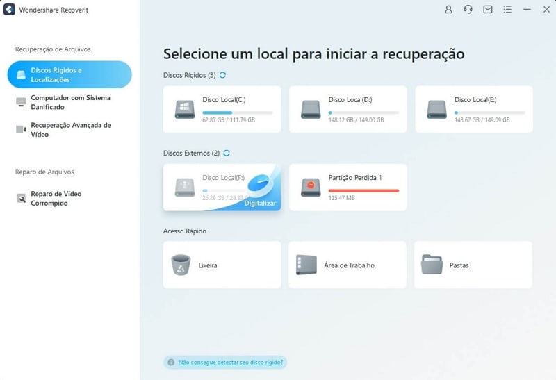
Task: Click the Disco Local(D:) drive icon
Action: [x=311, y=110]
